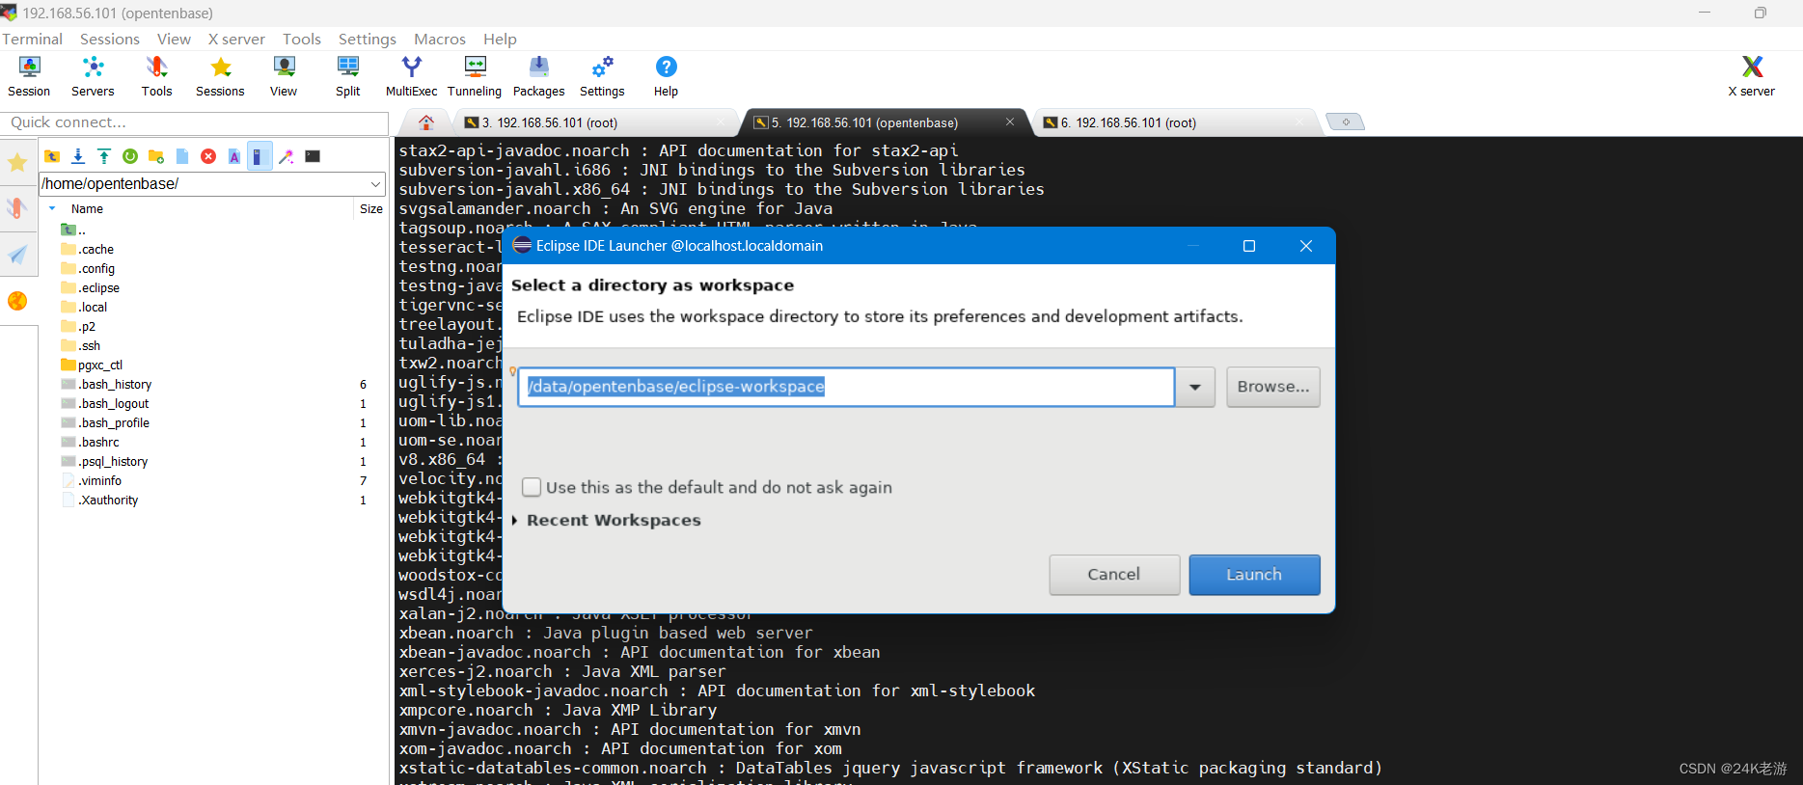Click the parent '..' directory entry
The width and height of the screenshot is (1803, 785).
[x=74, y=230]
